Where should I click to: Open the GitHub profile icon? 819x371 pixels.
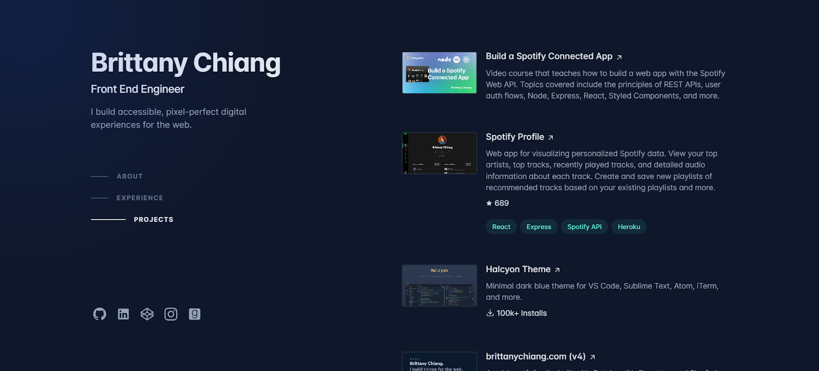100,314
